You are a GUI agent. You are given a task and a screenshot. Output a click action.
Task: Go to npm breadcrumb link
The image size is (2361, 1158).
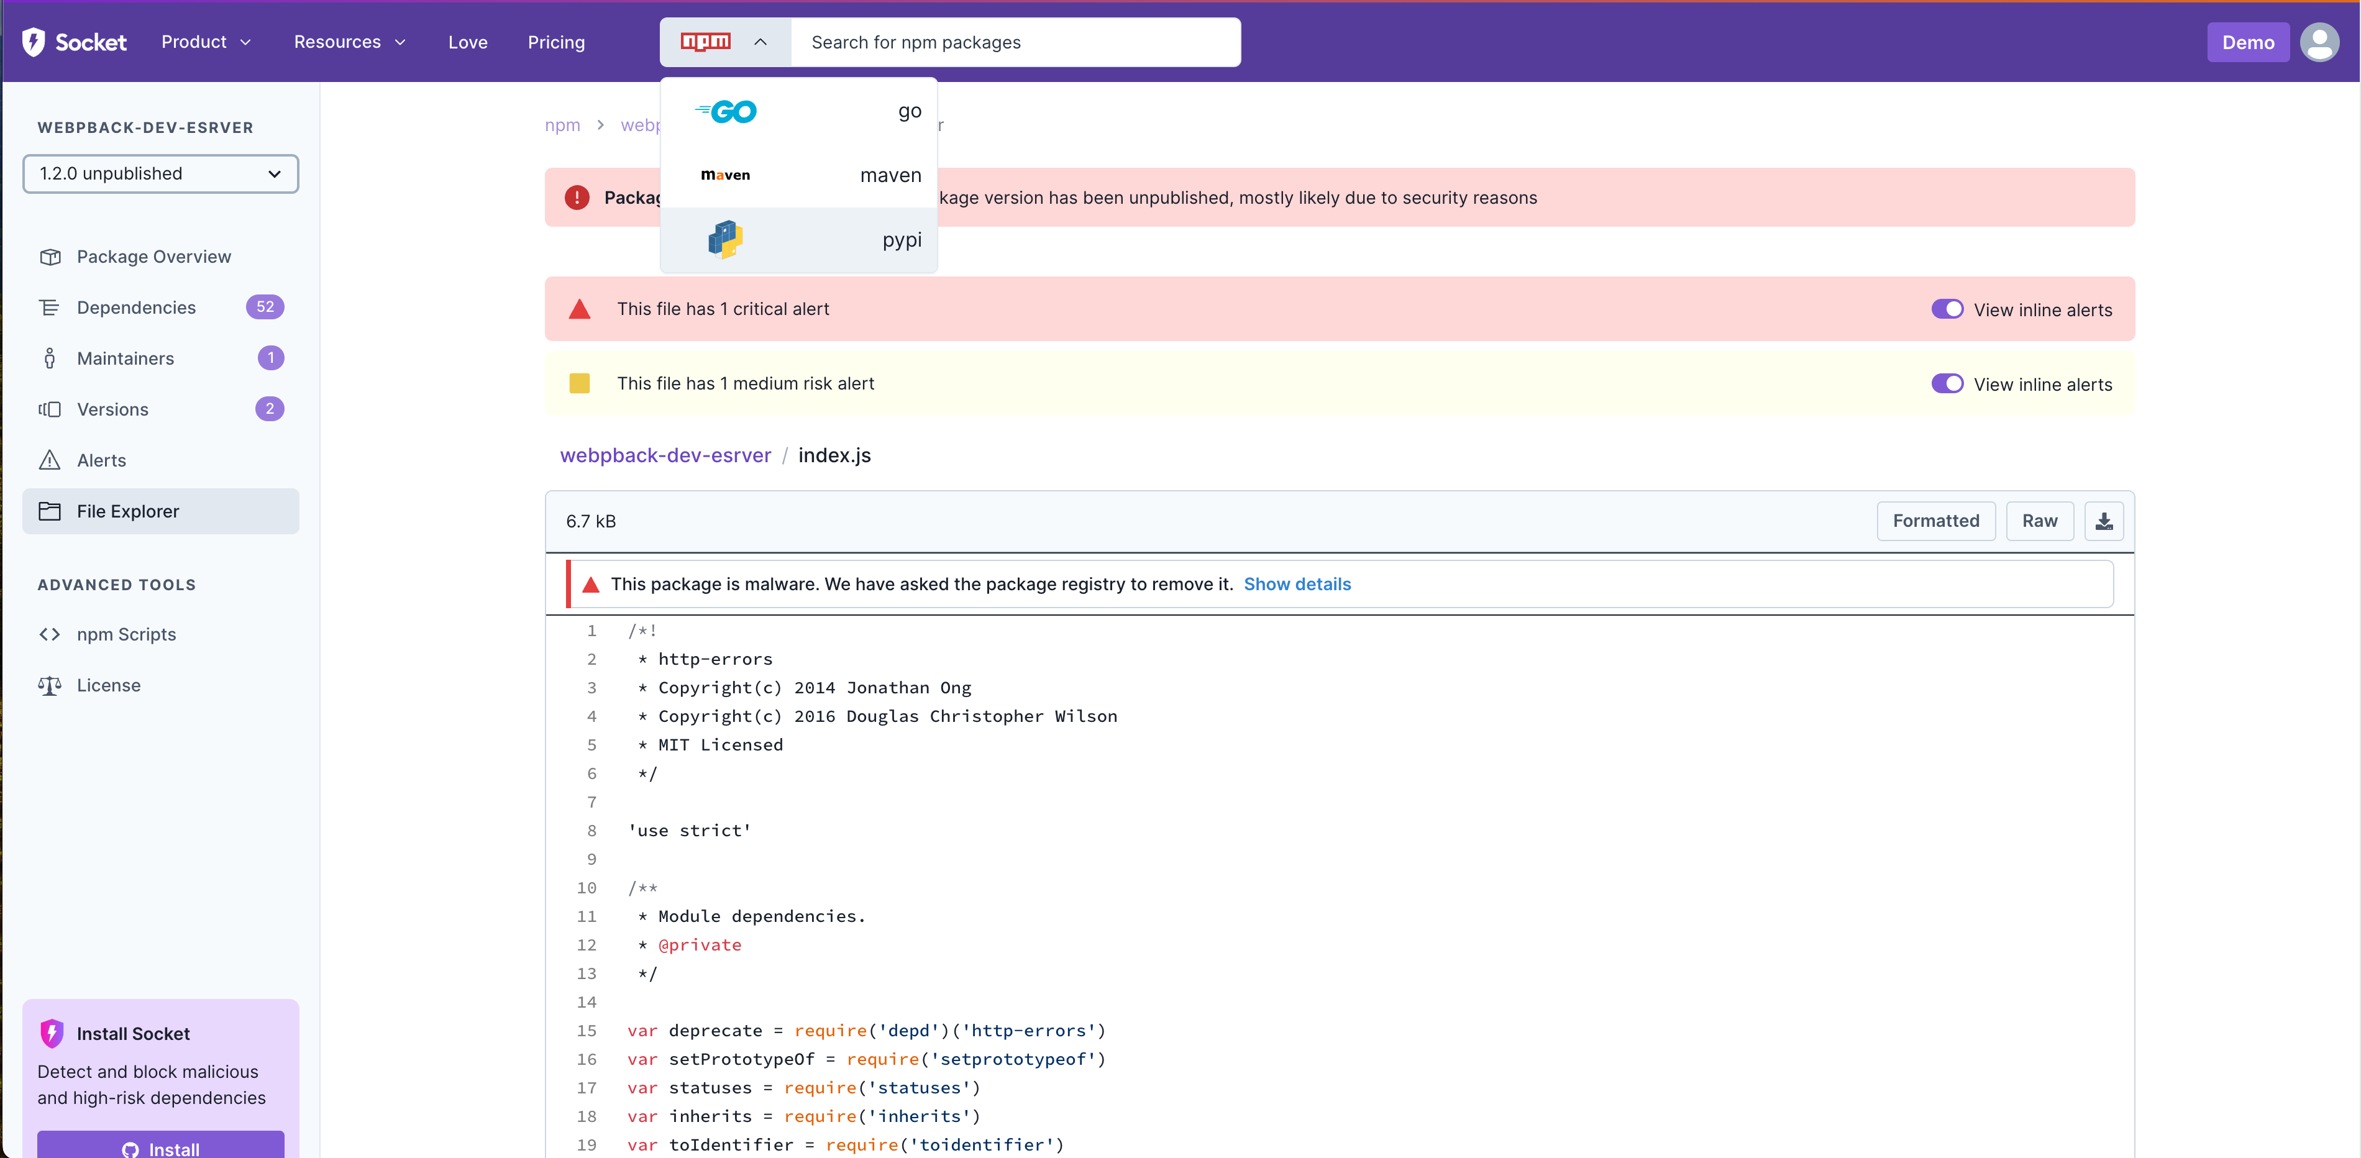(x=562, y=125)
